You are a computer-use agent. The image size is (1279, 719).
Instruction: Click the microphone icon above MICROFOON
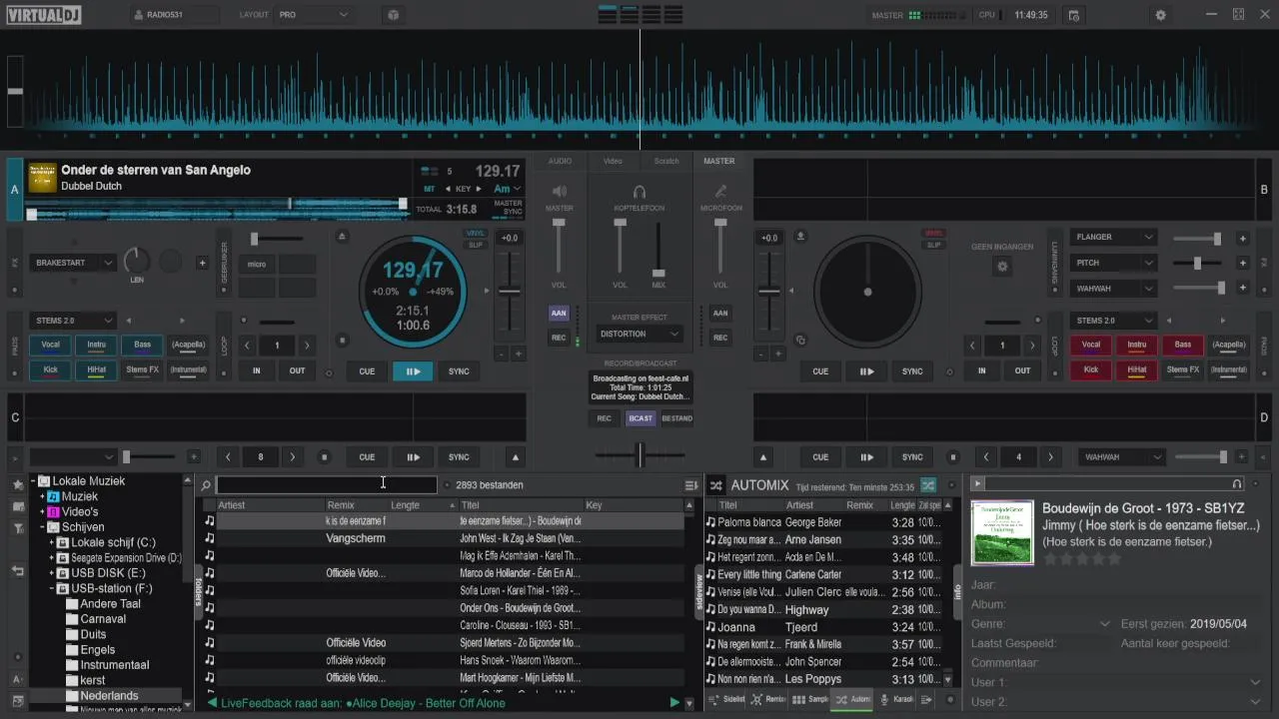pyautogui.click(x=720, y=191)
